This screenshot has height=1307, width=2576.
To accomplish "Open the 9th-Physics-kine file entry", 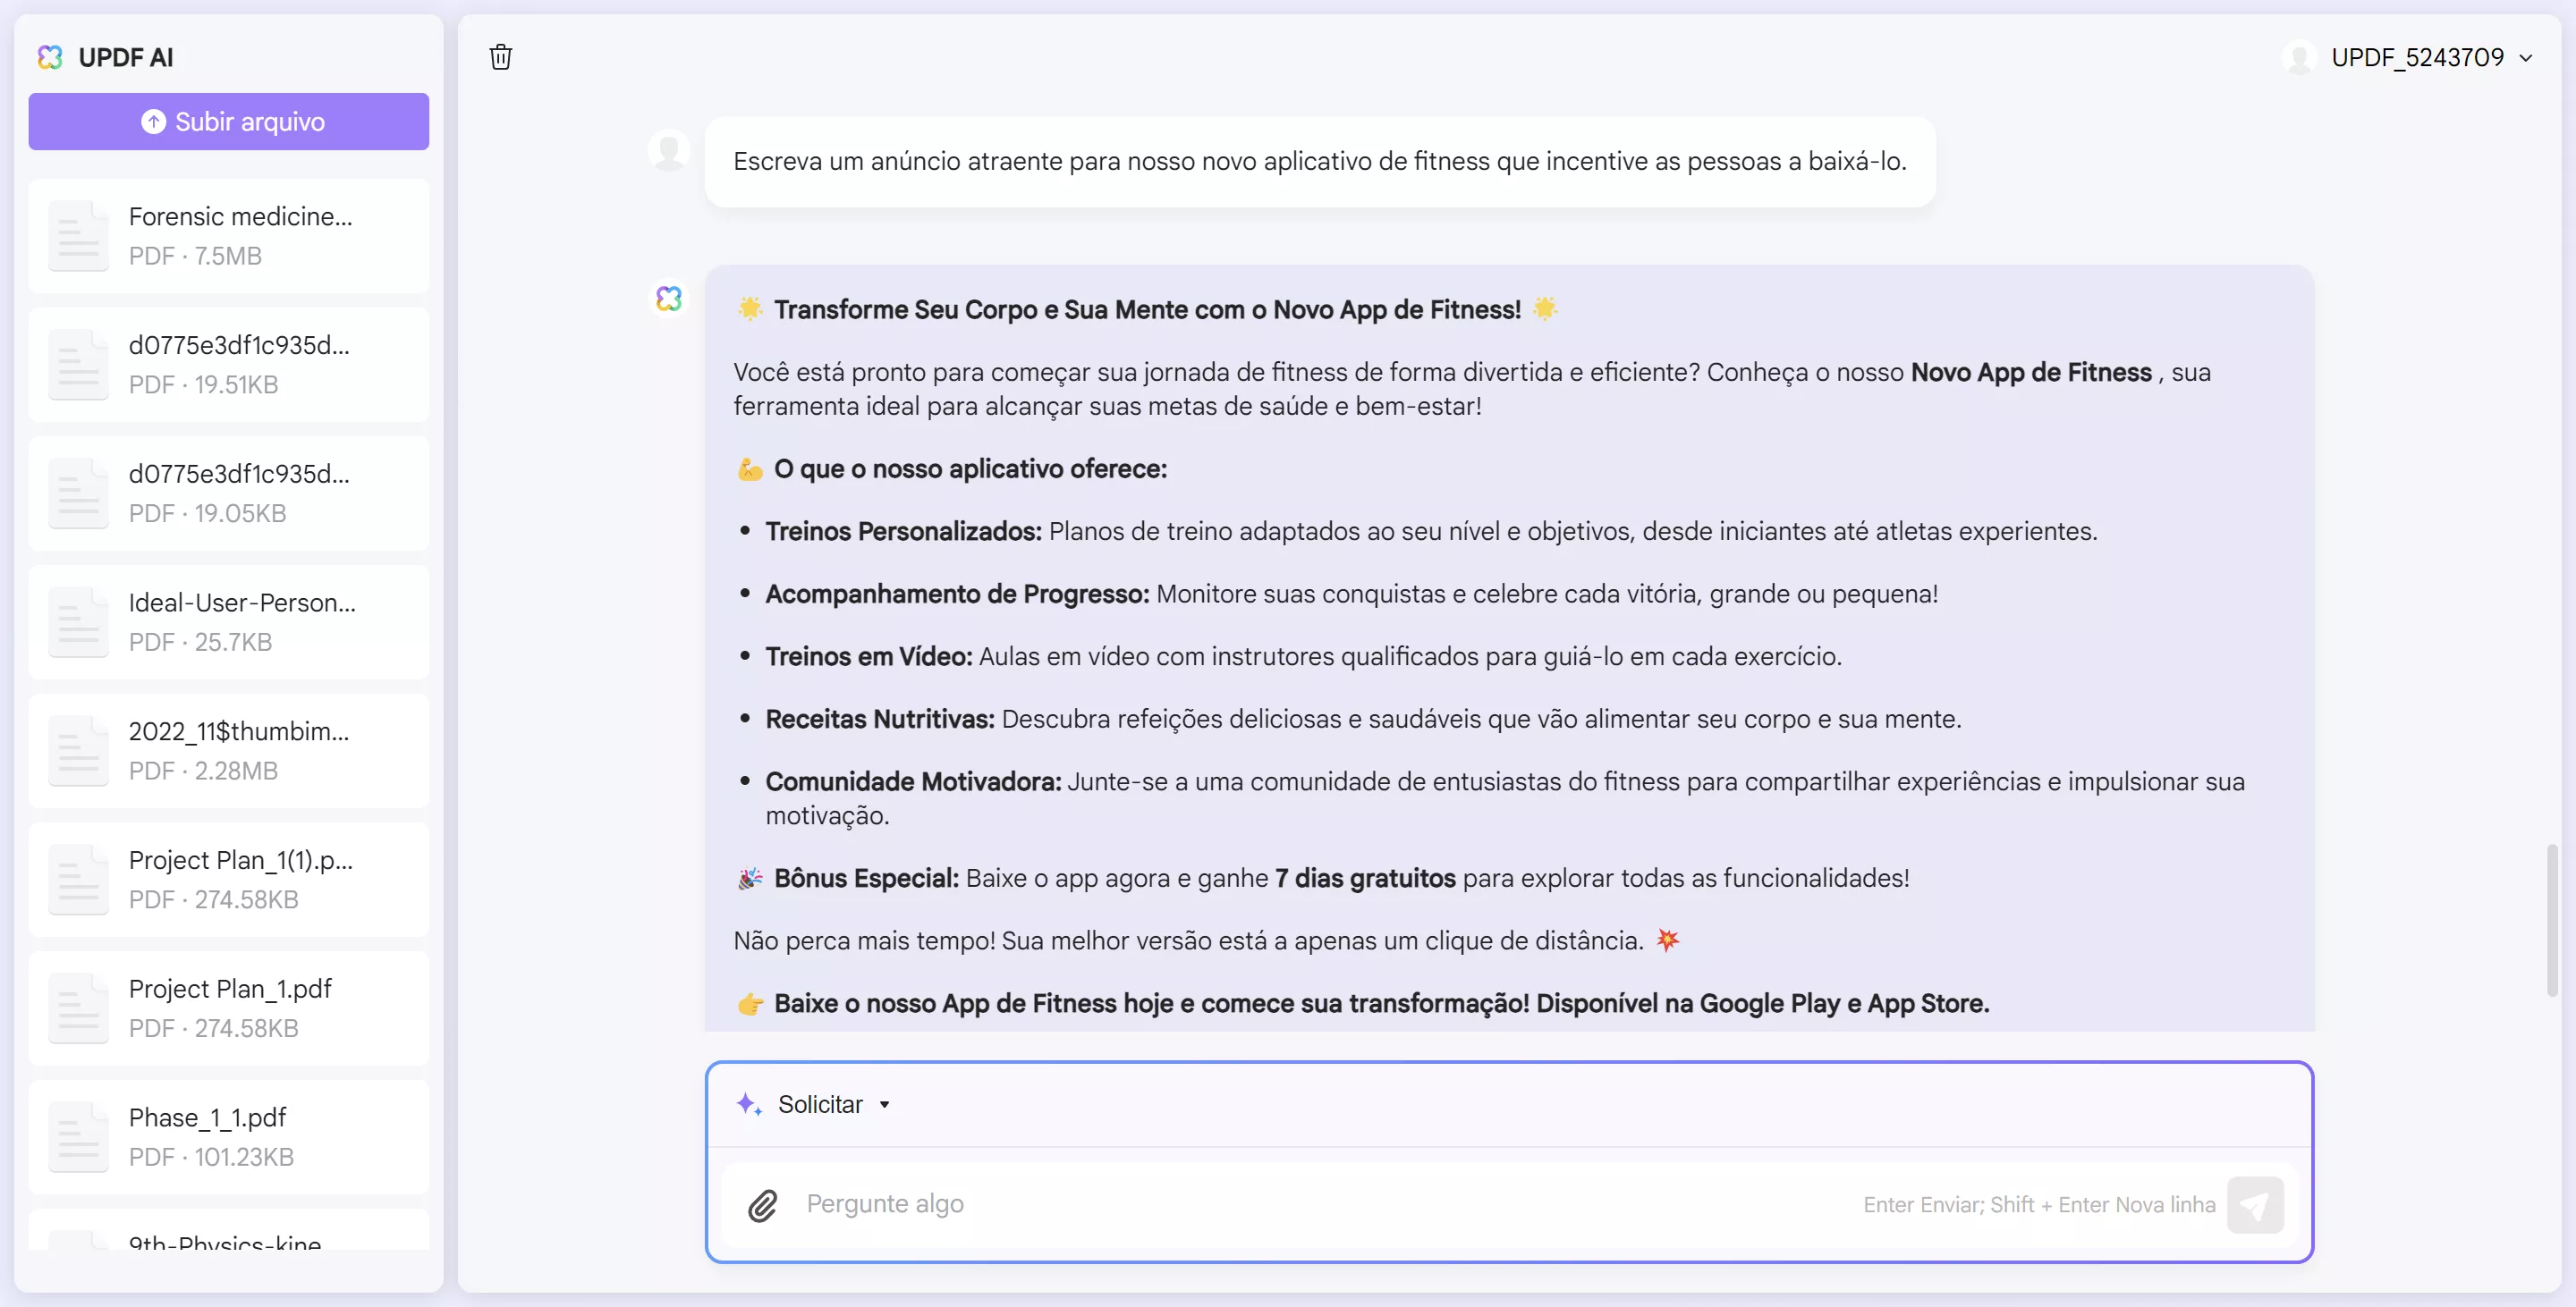I will 229,1231.
